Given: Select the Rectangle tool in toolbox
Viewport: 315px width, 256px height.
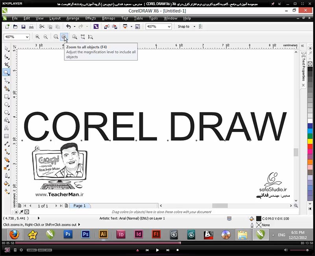Looking at the screenshot, I should 6,96.
